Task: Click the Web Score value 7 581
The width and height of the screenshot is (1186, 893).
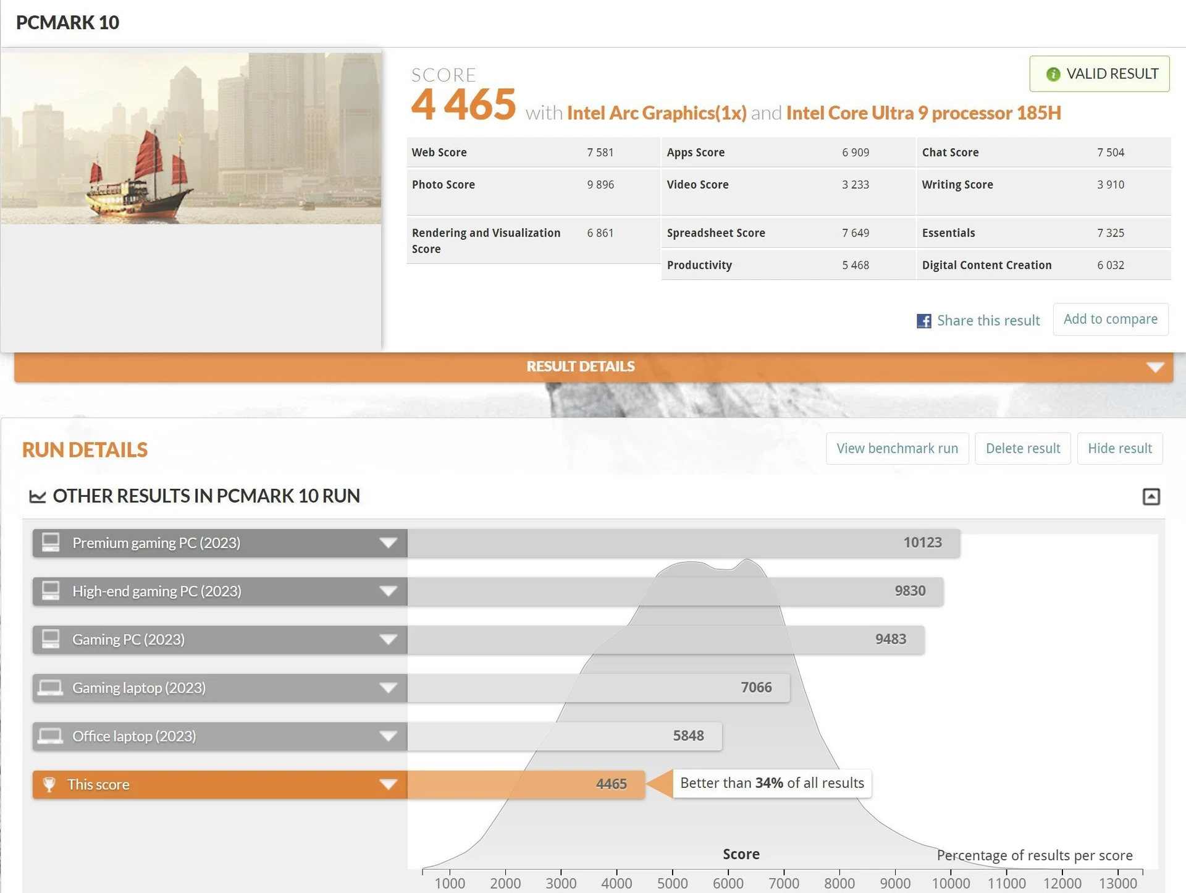Action: tap(600, 153)
